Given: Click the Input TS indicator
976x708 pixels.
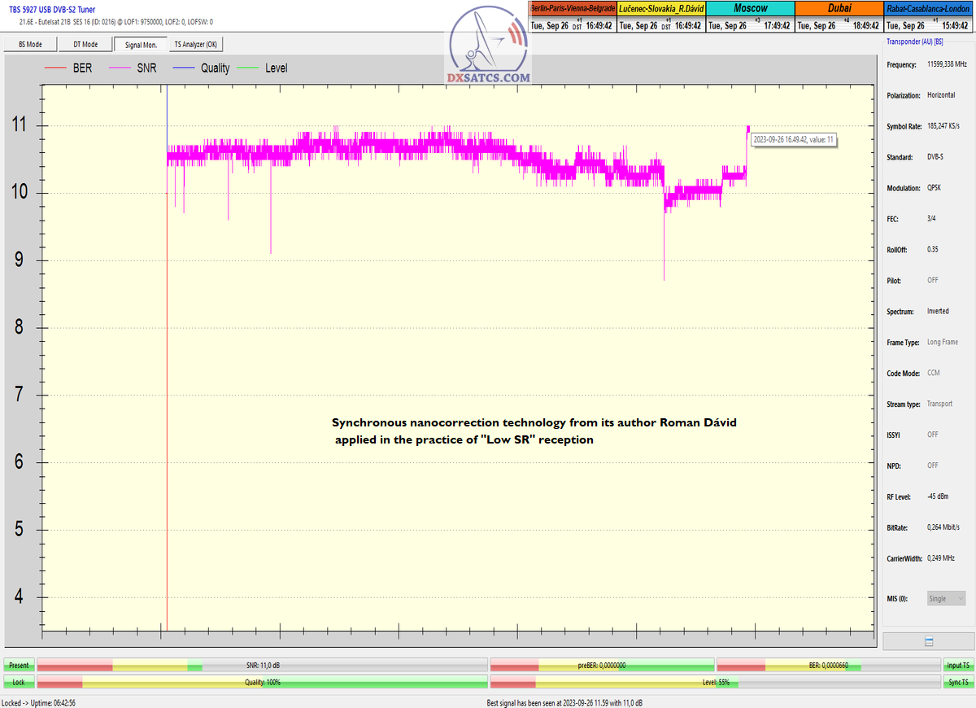Looking at the screenshot, I should coord(958,665).
